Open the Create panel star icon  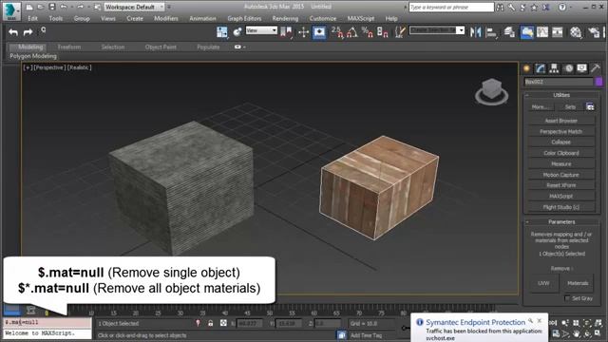tap(526, 68)
